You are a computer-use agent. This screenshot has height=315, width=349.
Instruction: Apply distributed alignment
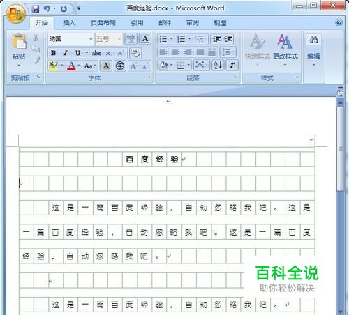click(212, 52)
